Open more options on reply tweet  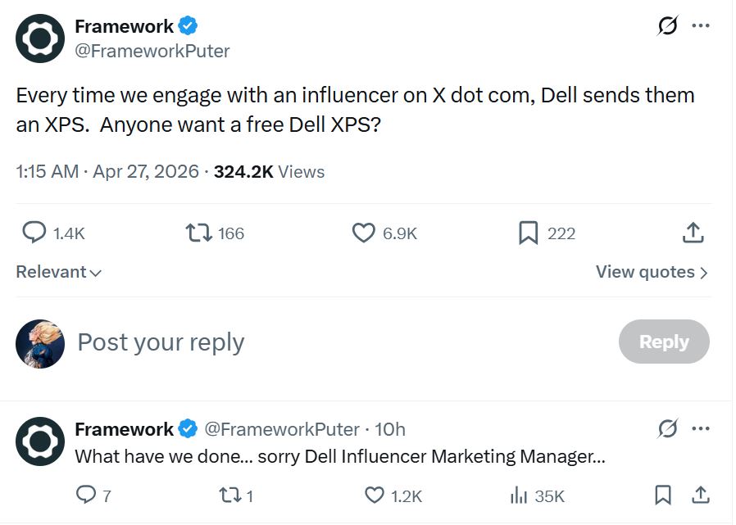tap(701, 429)
